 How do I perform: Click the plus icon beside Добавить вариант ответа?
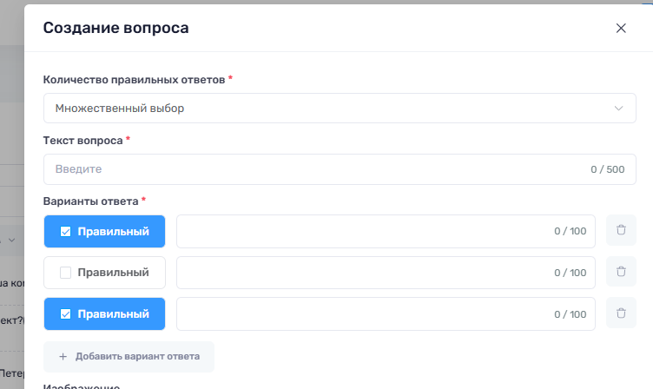(63, 357)
